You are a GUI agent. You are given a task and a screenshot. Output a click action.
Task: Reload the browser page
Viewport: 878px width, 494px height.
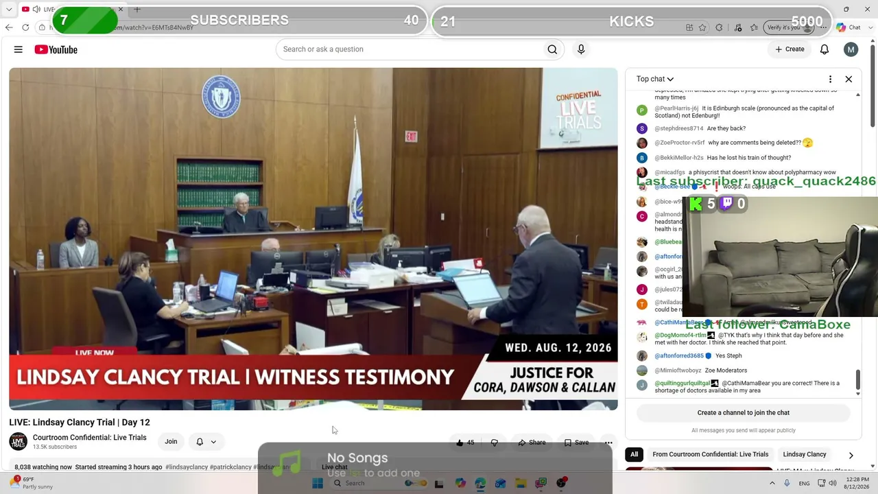click(25, 27)
